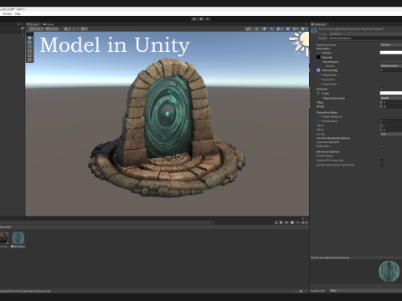The height and width of the screenshot is (301, 402).
Task: Open the snap increment dropdown
Action: 84,28
